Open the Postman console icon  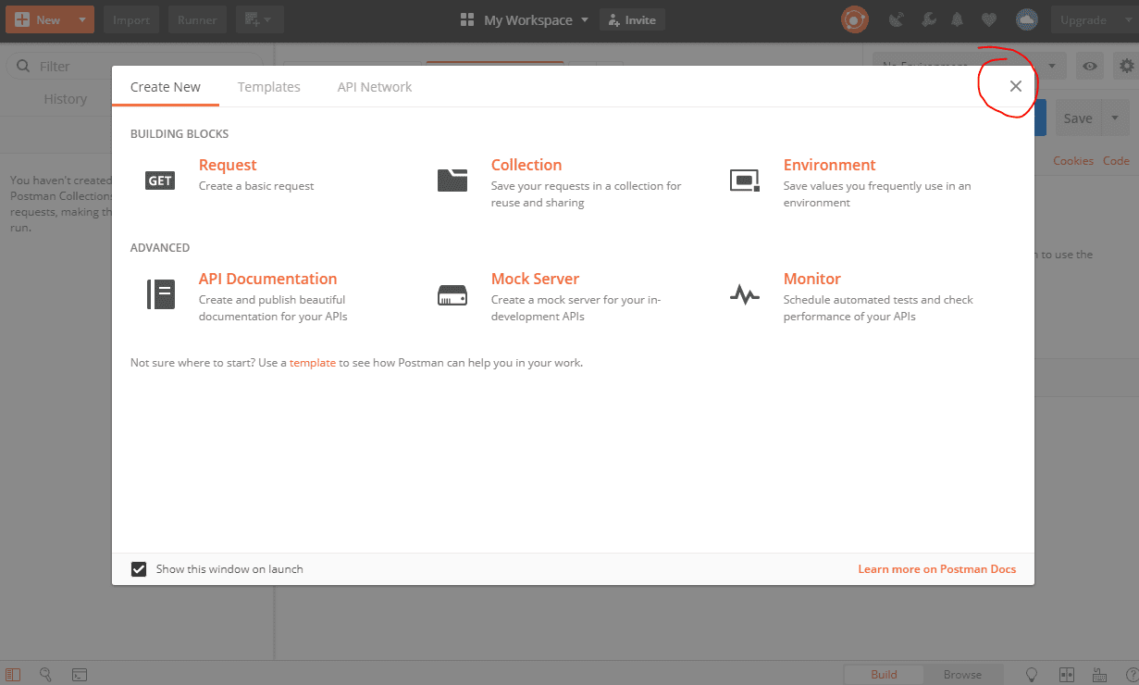point(80,675)
